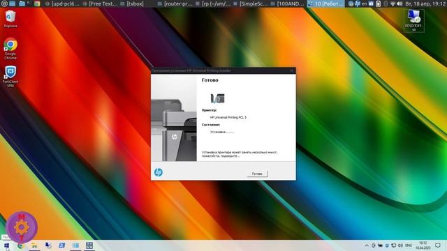The image size is (447, 251).
Task: Open the host panel main menu icon
Action: pos(4,3)
